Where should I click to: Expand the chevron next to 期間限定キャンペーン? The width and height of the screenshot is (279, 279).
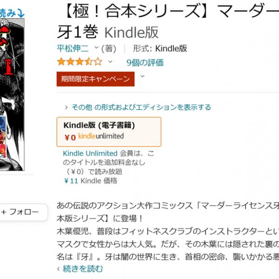coord(143,76)
